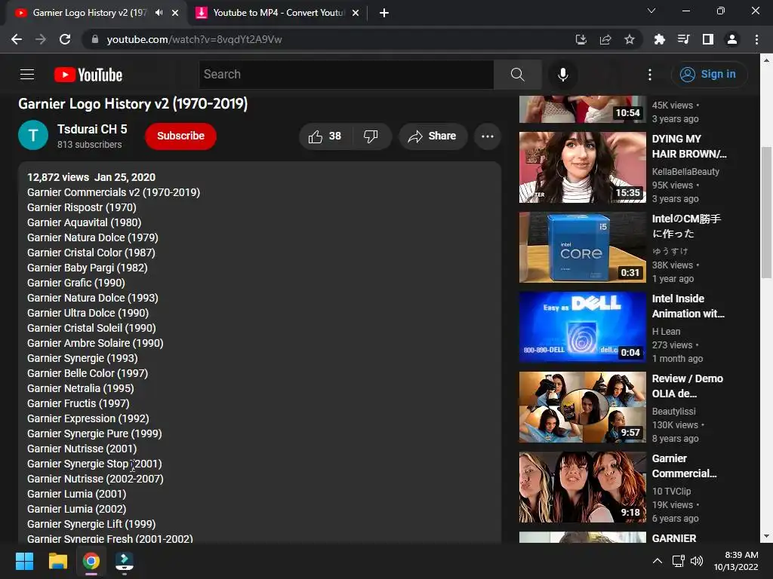773x579 pixels.
Task: Click Intel Inside Animation title link
Action: click(x=688, y=306)
